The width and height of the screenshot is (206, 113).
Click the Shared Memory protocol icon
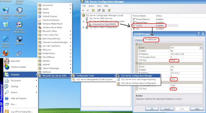(134, 19)
